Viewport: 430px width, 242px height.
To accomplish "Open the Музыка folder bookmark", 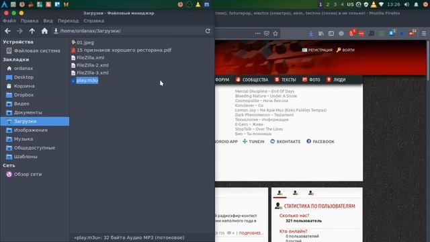I will pyautogui.click(x=34, y=139).
